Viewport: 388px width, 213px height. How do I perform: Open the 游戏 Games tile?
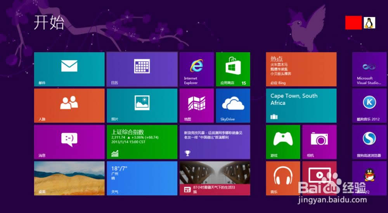[283, 142]
